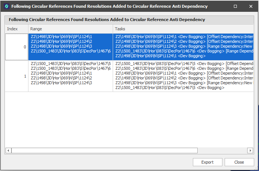
Task: Click the horizontal scrollbar thumb
Action: tap(104, 150)
